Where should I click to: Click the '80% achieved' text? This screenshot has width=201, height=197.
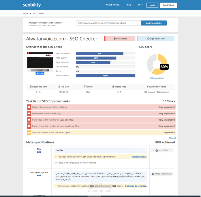coord(165,142)
